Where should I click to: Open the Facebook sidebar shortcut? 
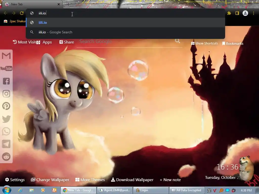pyautogui.click(x=6, y=81)
